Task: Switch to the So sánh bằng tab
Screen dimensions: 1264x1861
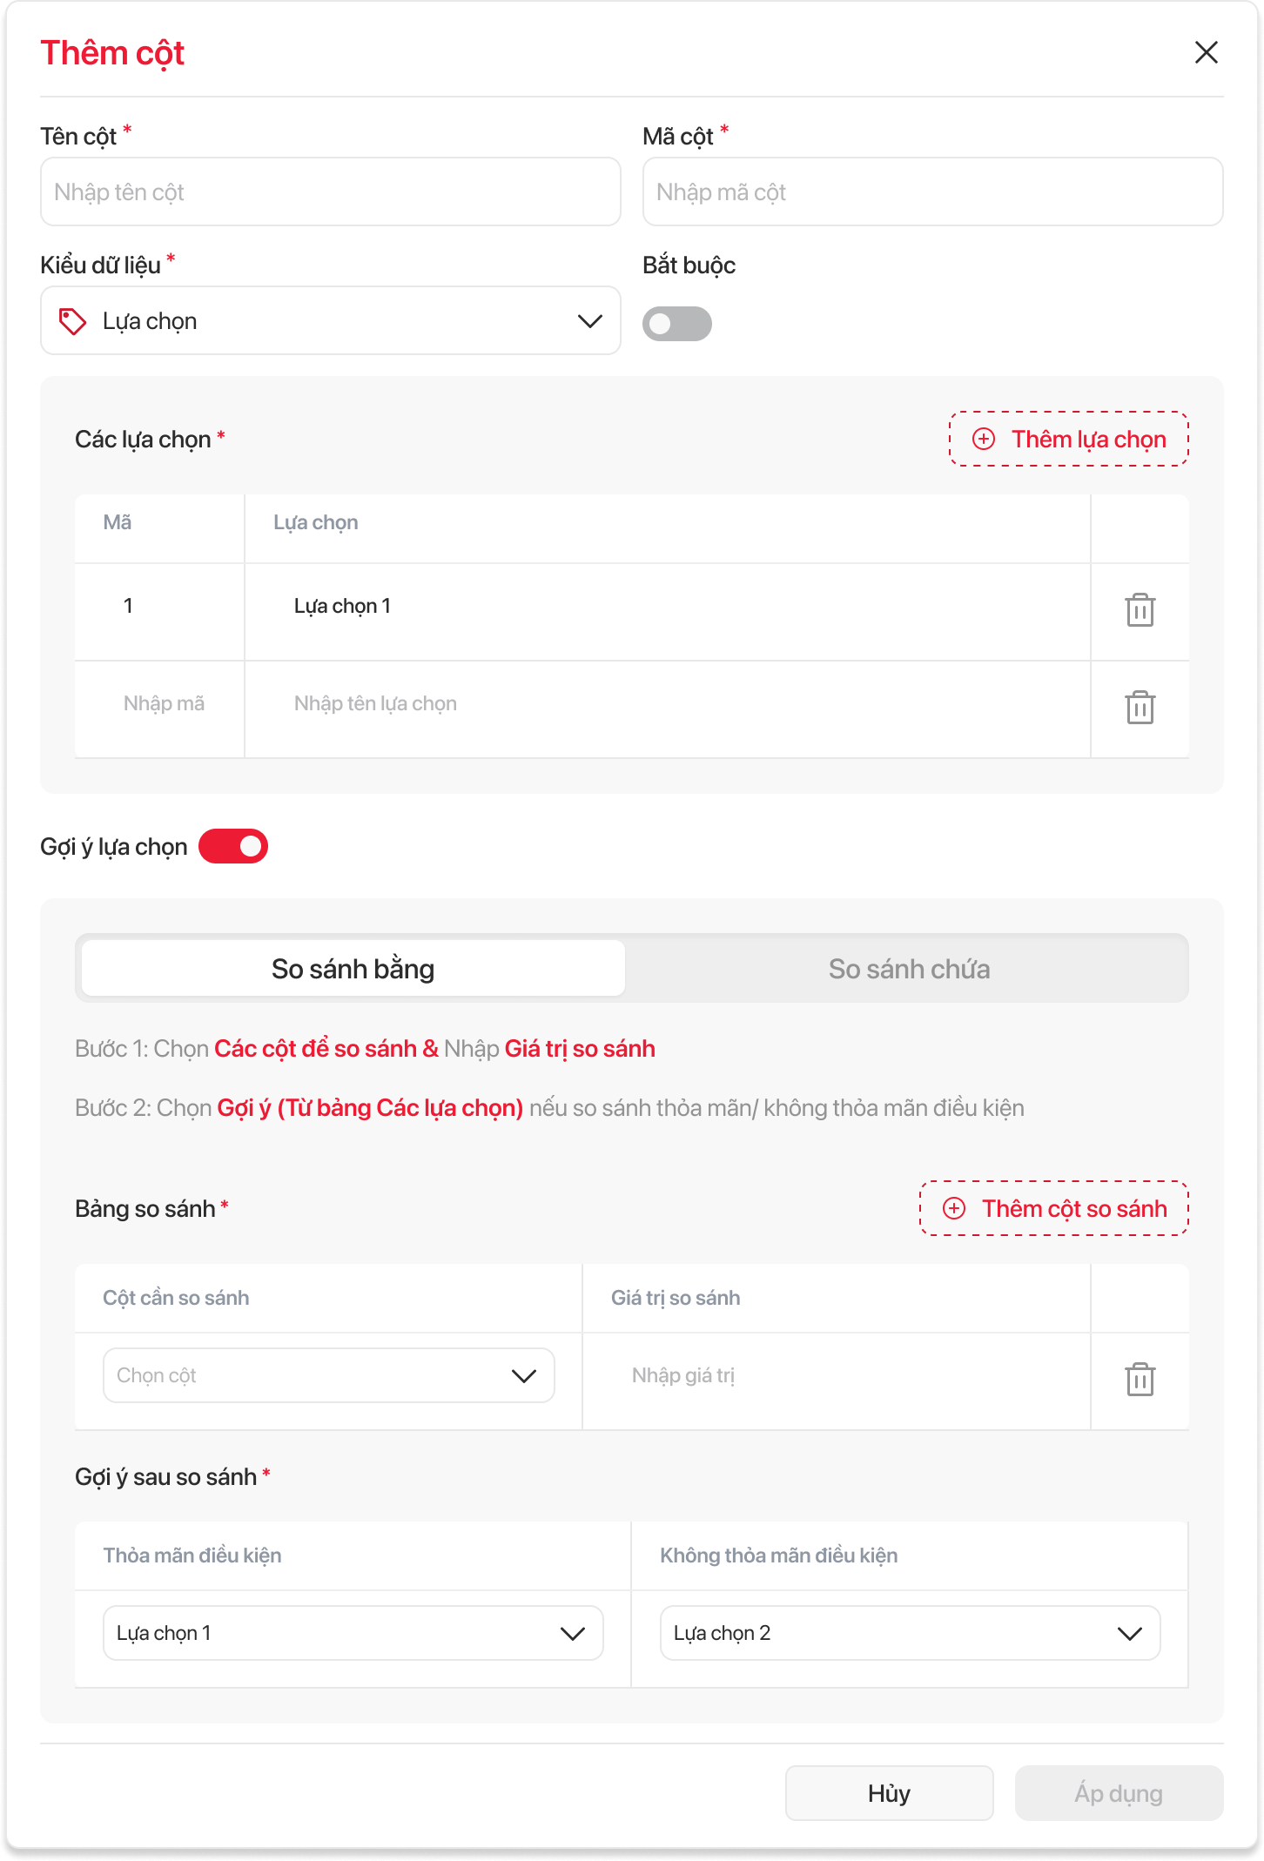Action: pos(353,969)
